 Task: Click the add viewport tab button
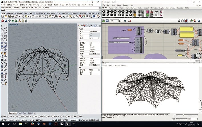[35, 113]
